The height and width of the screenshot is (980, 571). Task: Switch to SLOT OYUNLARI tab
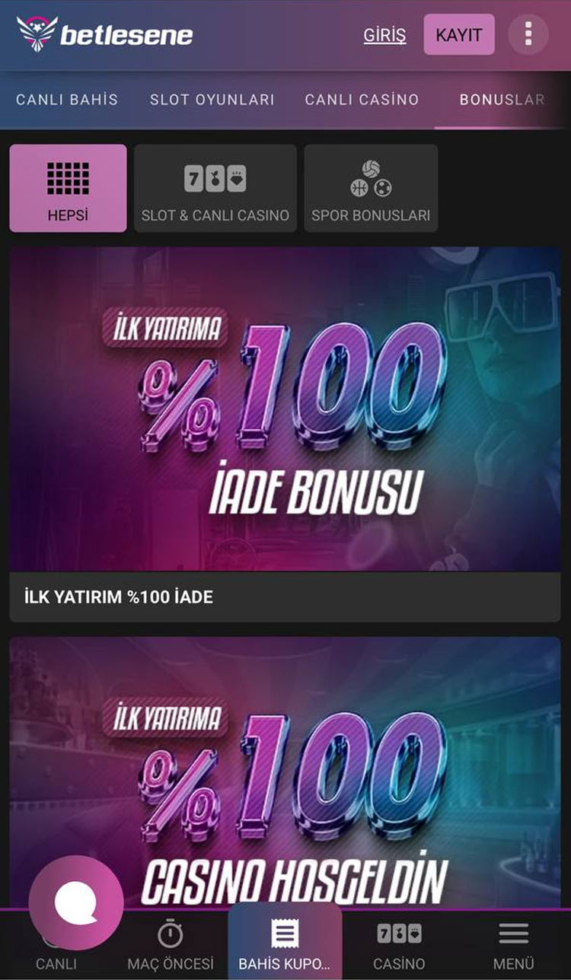click(x=212, y=100)
